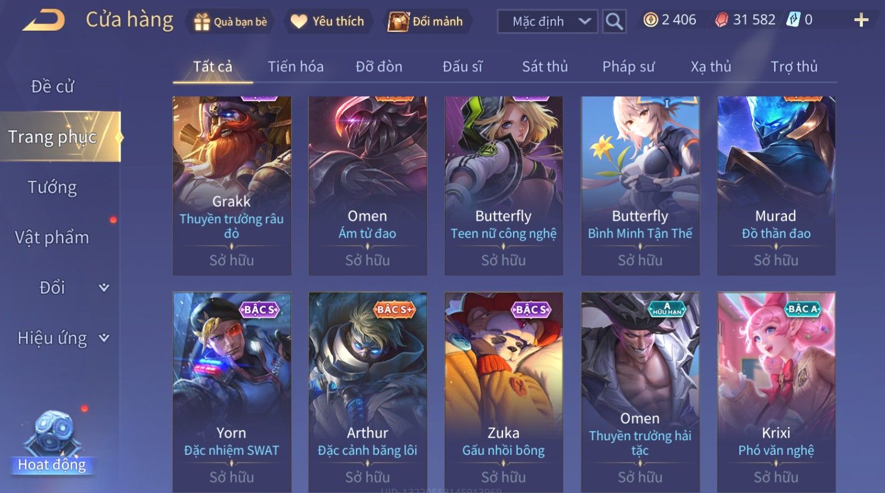The width and height of the screenshot is (885, 493).
Task: Tap the gold coin balance icon
Action: click(651, 20)
